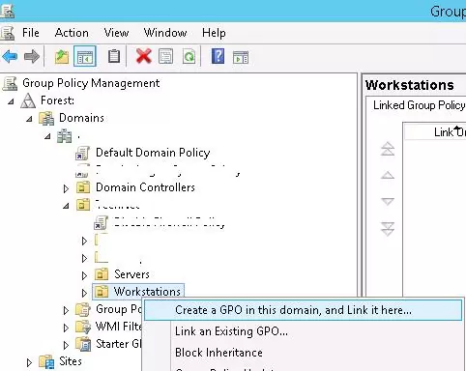Click the move link up arrow
Screen dimensions: 466x371
[x=388, y=176]
